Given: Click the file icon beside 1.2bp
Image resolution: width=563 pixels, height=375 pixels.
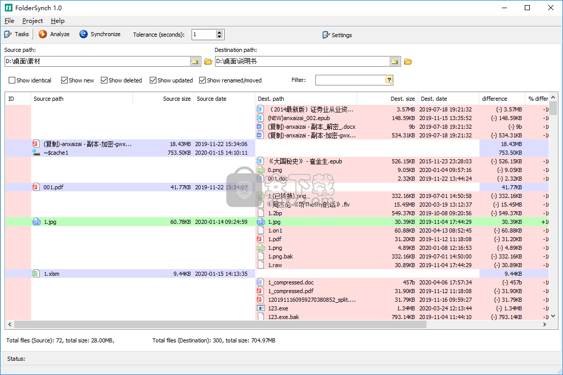Looking at the screenshot, I should pos(261,213).
